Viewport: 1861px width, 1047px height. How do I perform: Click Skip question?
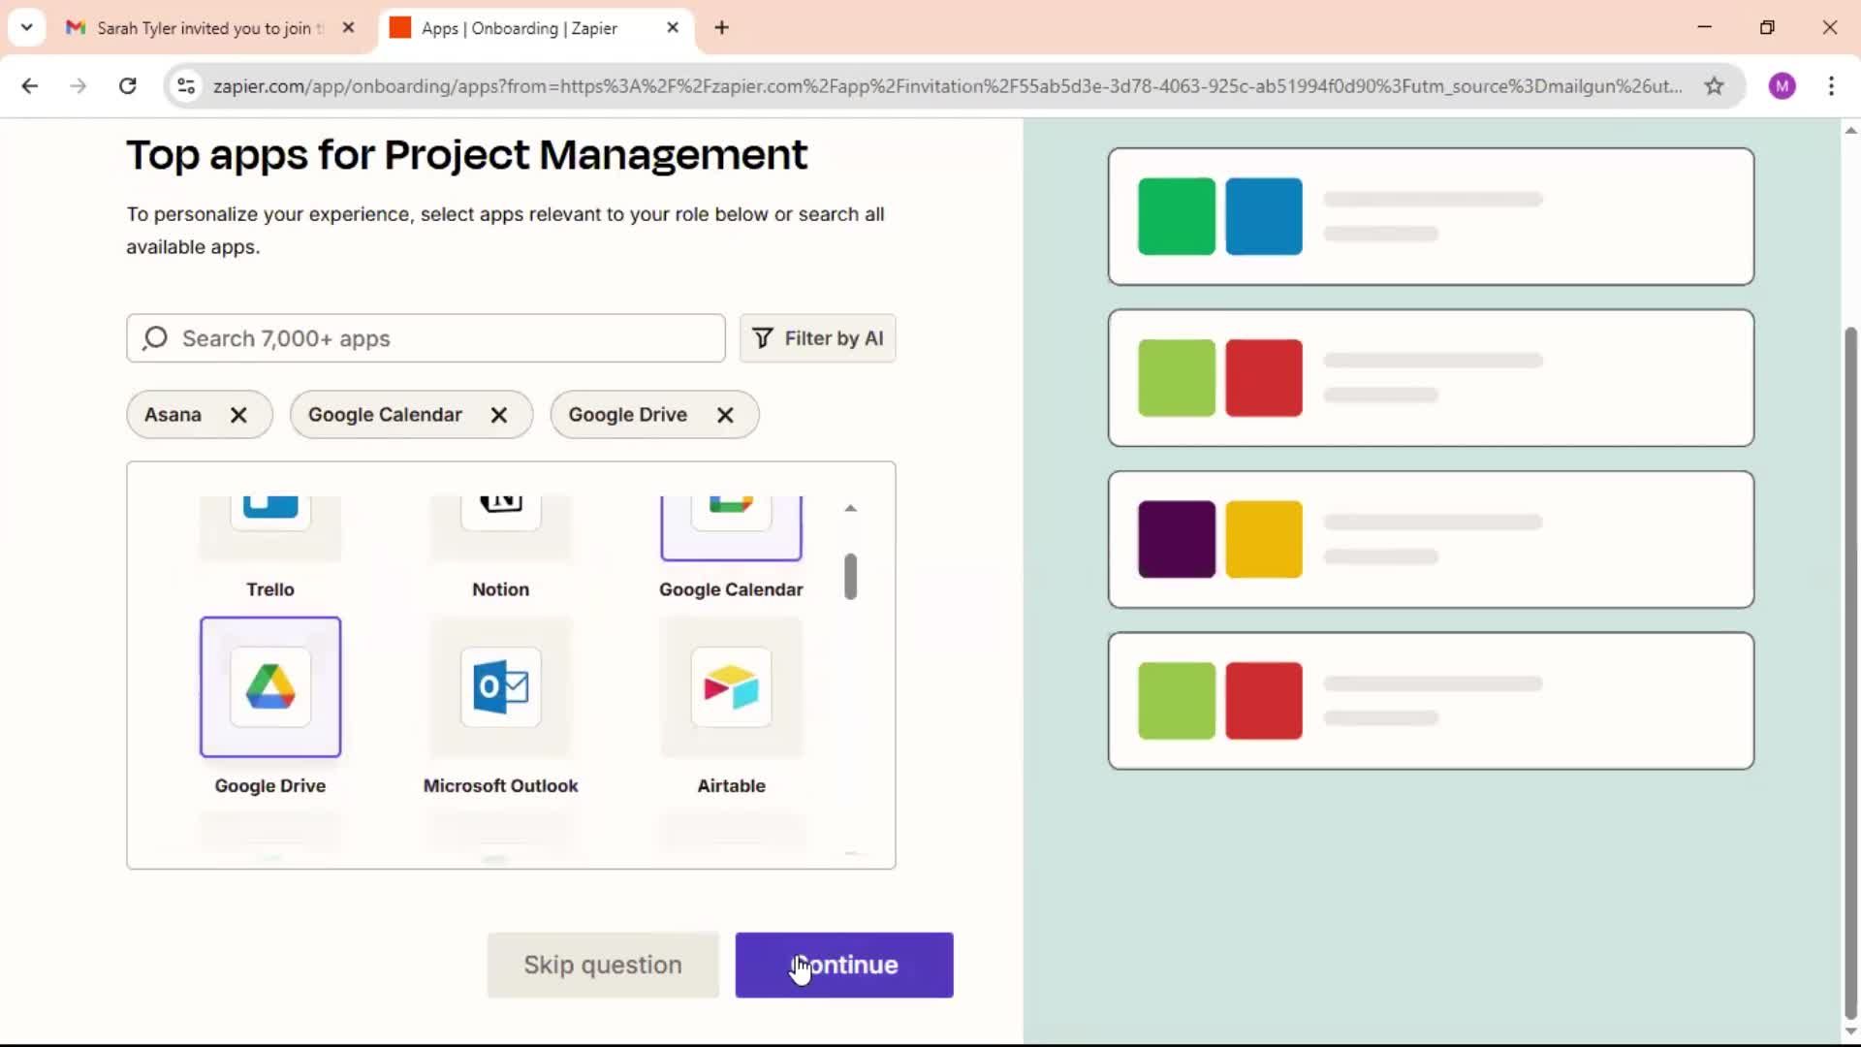click(603, 965)
